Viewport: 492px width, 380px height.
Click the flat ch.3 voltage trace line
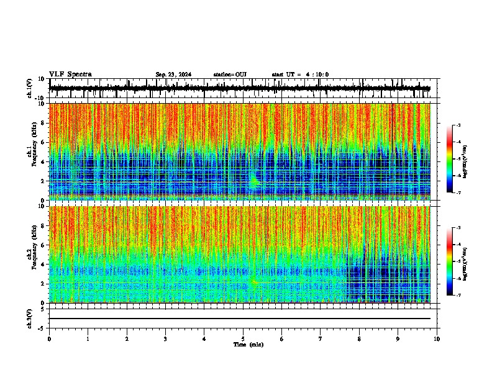point(240,319)
